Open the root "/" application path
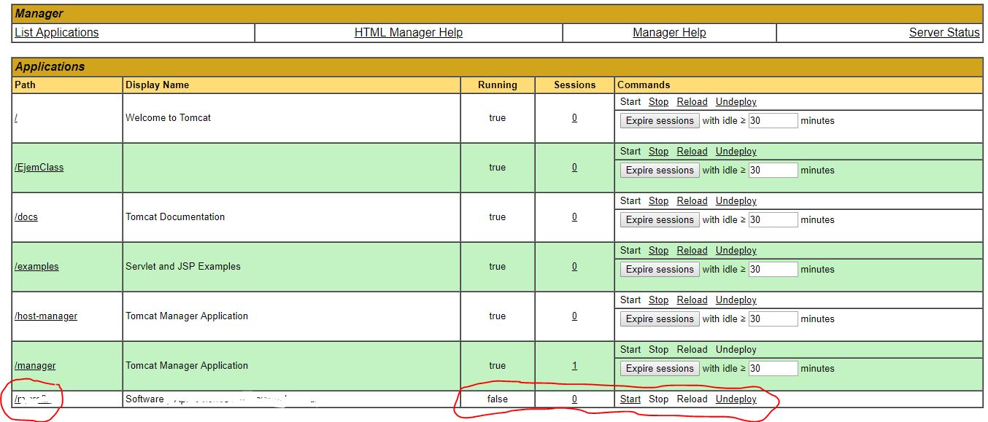 click(16, 117)
